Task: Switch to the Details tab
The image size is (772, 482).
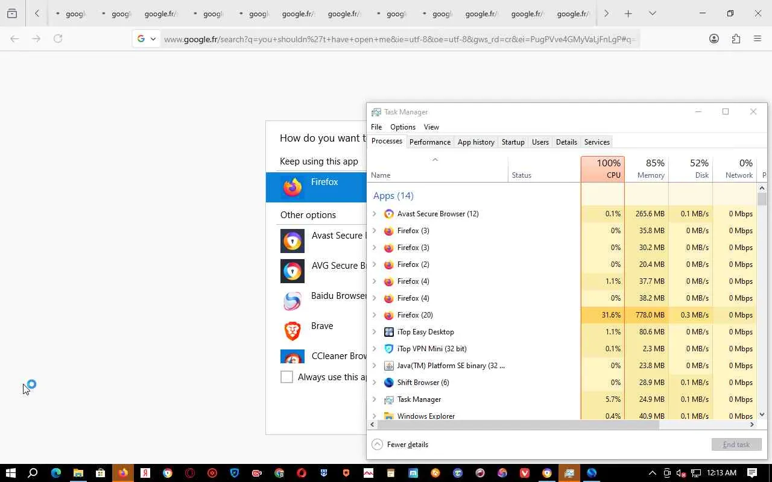Action: click(566, 142)
